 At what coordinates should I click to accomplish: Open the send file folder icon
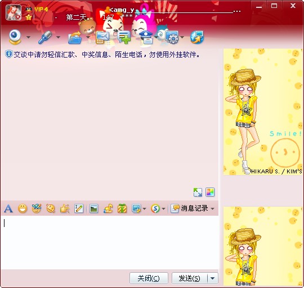point(75,37)
